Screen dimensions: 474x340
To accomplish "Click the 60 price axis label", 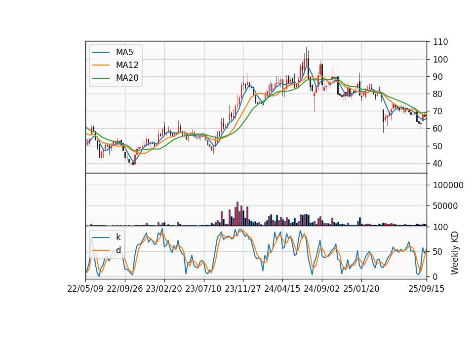I will 438,129.
